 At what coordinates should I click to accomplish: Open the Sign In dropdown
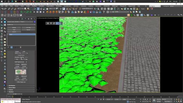155,6
